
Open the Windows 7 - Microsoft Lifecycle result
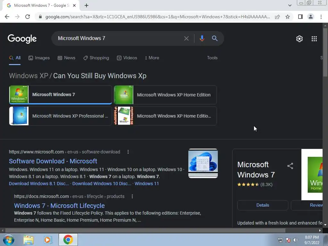[59, 206]
